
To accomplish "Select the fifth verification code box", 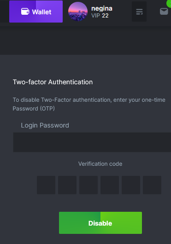I will pos(131,185).
